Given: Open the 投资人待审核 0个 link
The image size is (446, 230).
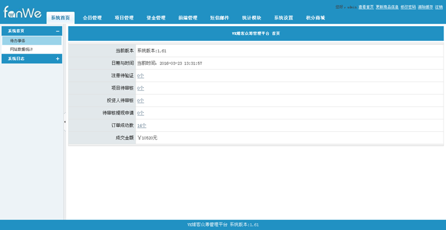Looking at the screenshot, I should [x=140, y=100].
